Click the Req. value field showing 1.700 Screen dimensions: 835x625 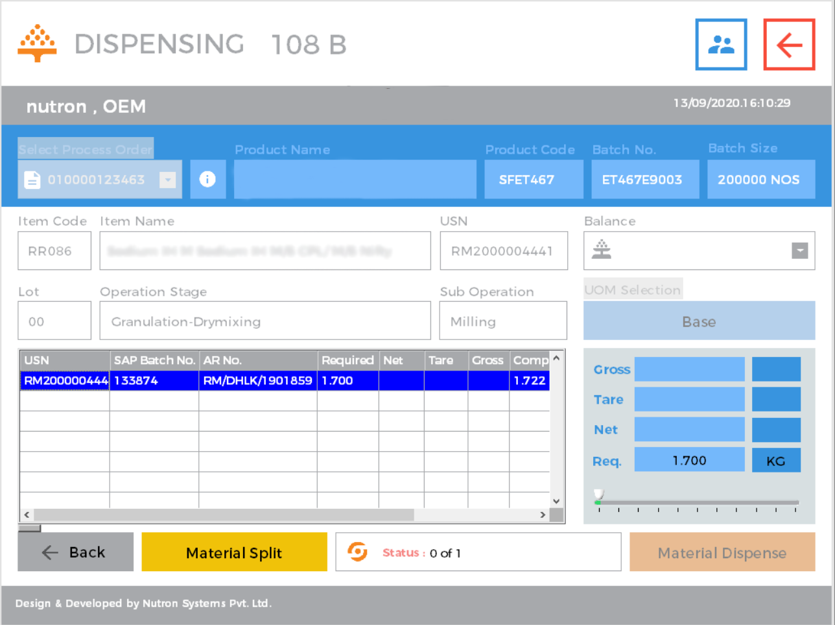tap(689, 460)
